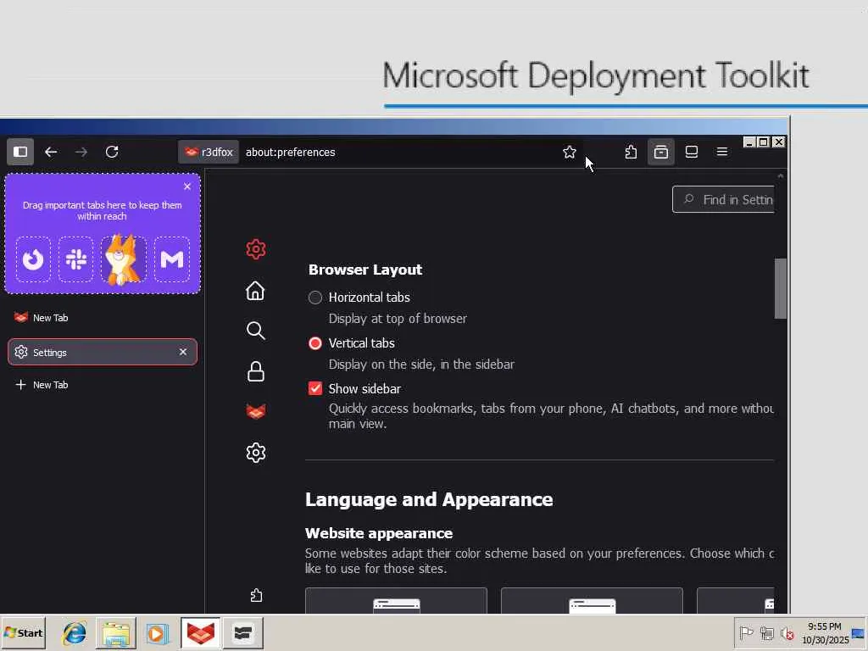868x651 pixels.
Task: Click the Find in Settings search box
Action: pos(724,199)
